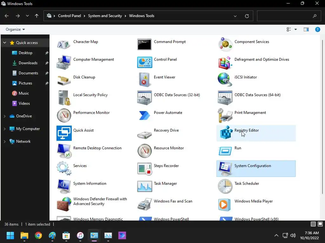Launch the Command Prompt icon
The width and height of the screenshot is (325, 243).
coord(144,44)
